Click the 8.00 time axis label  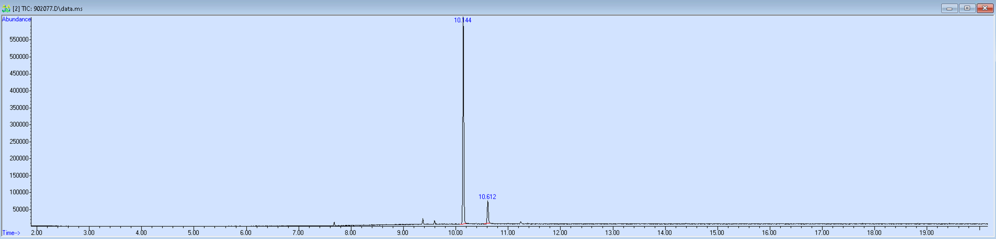pyautogui.click(x=350, y=233)
